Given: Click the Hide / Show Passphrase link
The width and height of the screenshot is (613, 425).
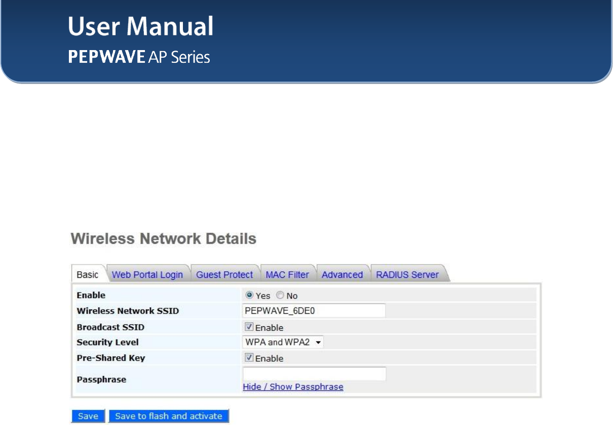Looking at the screenshot, I should [293, 387].
